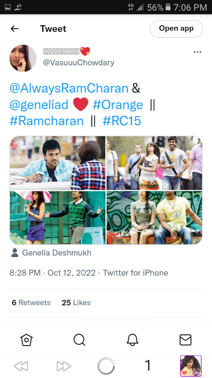This screenshot has width=212, height=378.
Task: Tap the browser forward arrows
Action: [x=64, y=366]
